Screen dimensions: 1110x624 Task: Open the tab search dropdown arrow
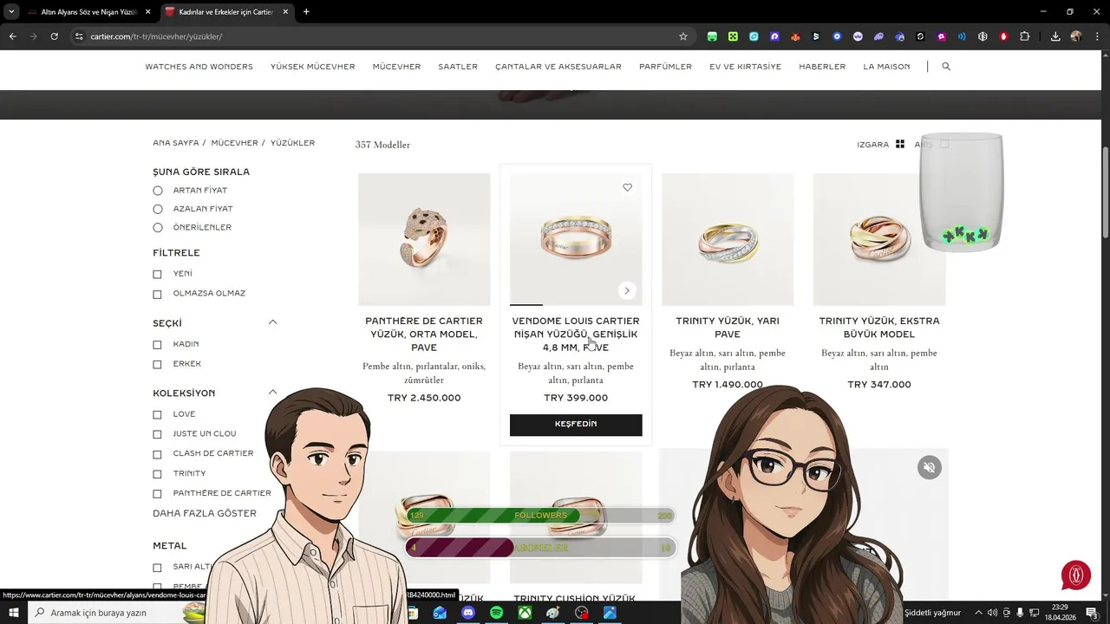(x=11, y=12)
